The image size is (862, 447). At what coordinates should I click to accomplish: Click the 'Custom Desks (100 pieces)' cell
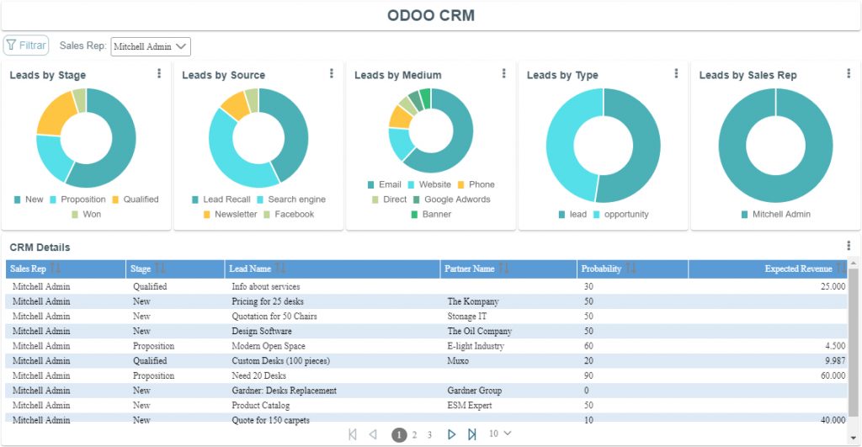tap(280, 360)
